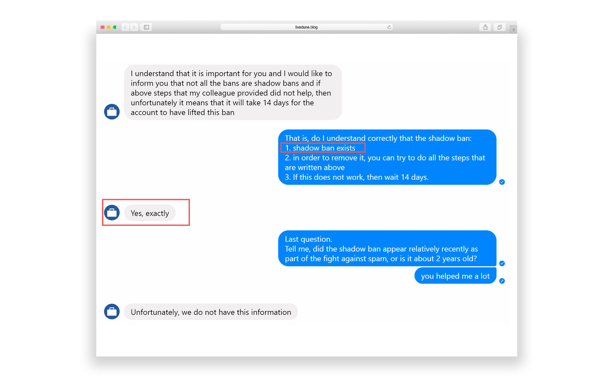Click the checkmark next to the "wait 14 days" message
Viewport: 616px width, 385px height.
(502, 182)
